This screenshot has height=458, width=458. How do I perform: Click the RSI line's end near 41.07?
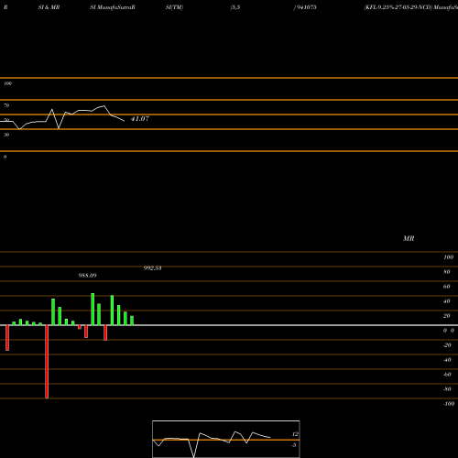point(124,121)
